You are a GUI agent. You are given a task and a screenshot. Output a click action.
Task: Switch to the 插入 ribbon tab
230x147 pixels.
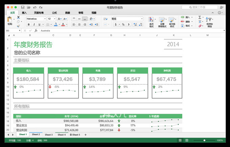click(x=24, y=13)
